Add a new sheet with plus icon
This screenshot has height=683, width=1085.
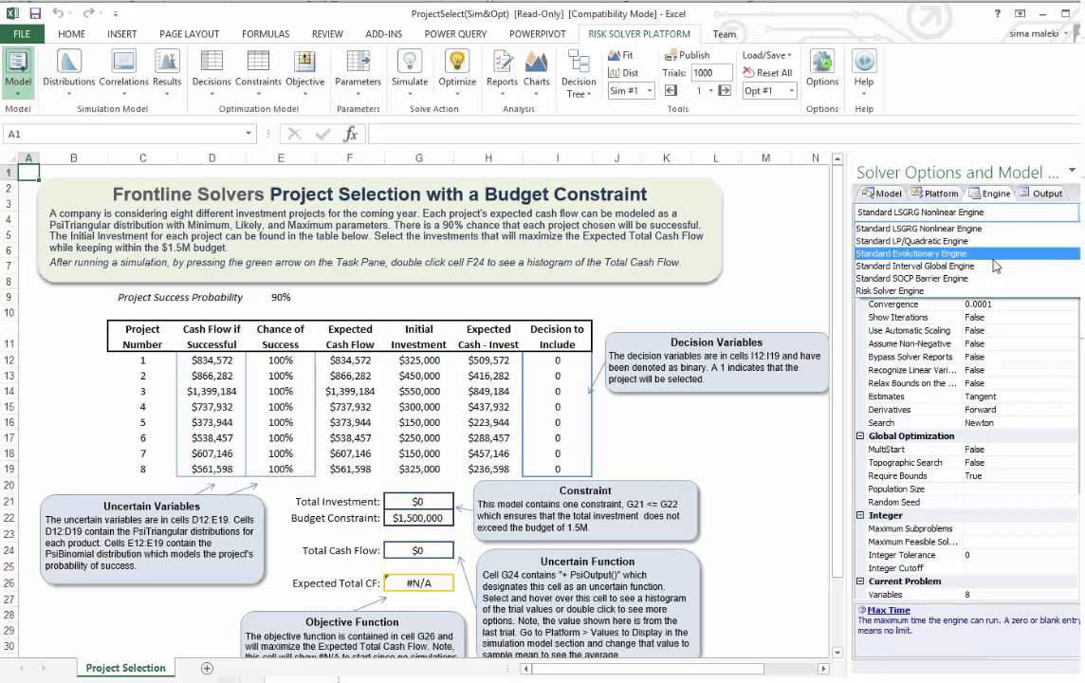[x=207, y=668]
